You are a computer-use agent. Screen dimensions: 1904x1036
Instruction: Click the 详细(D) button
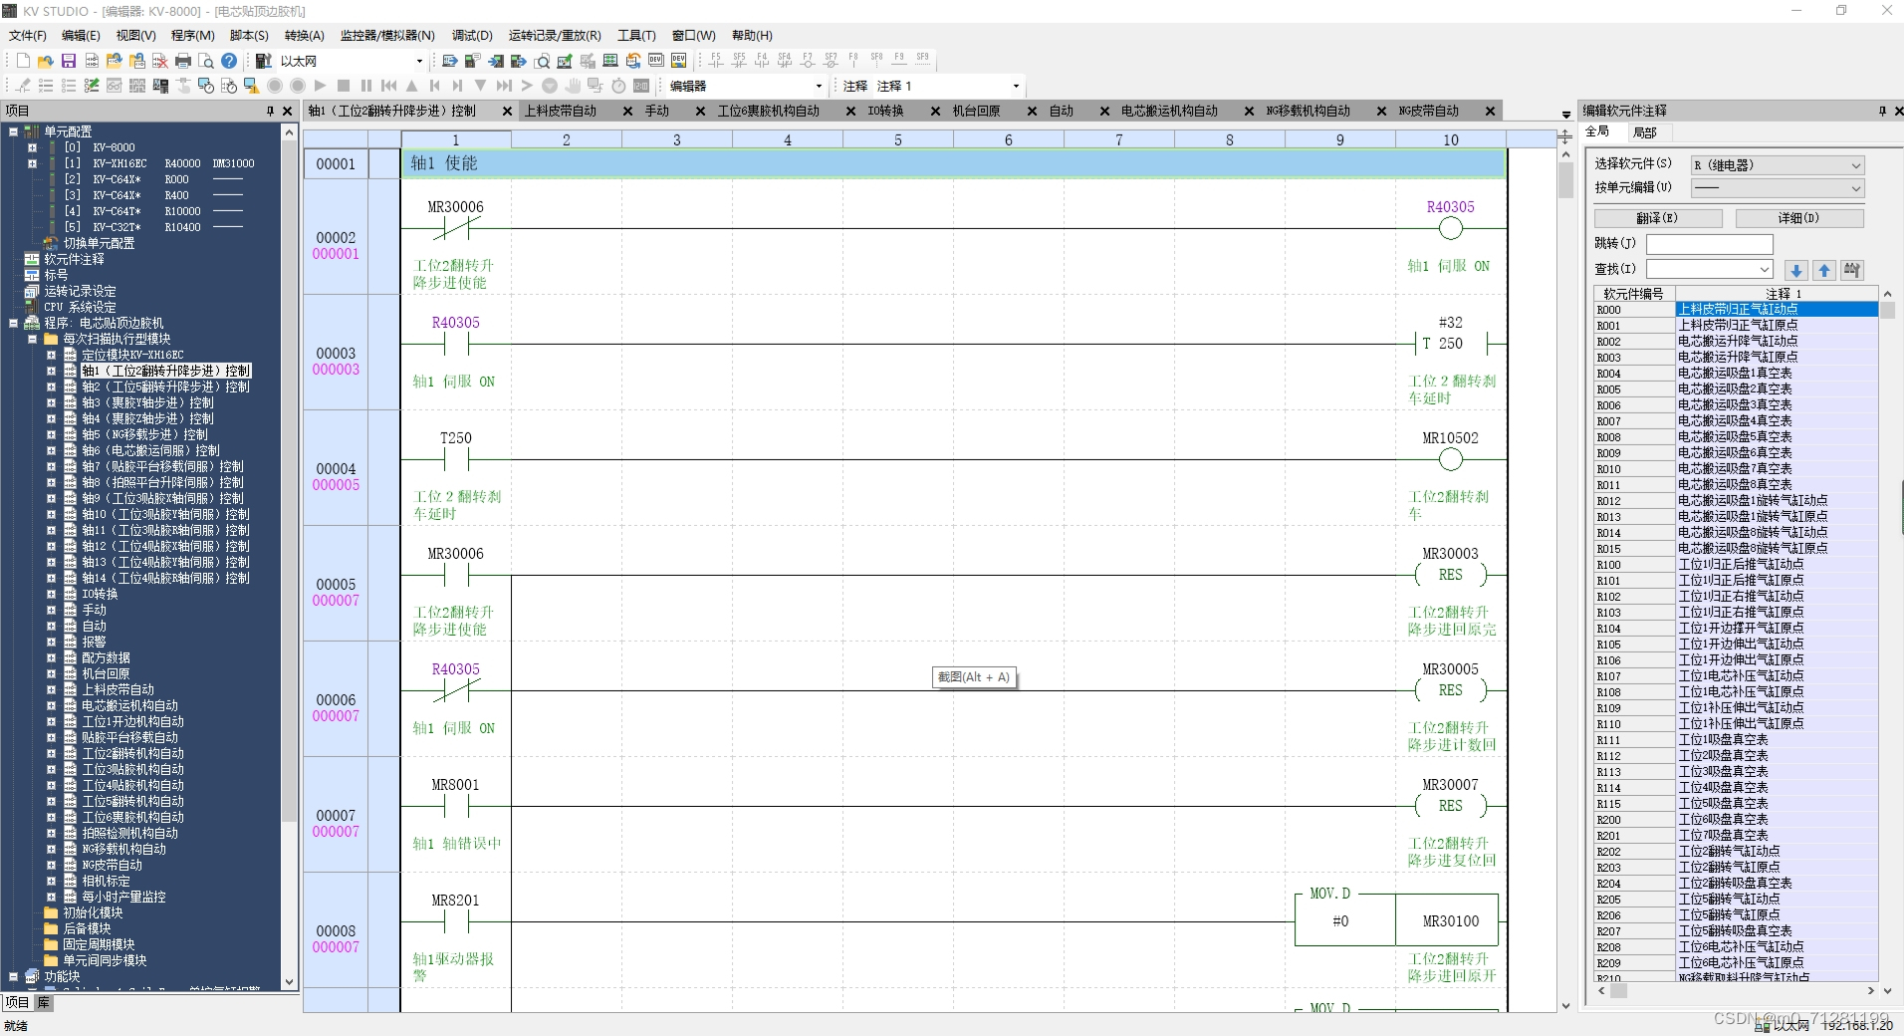[x=1799, y=218]
